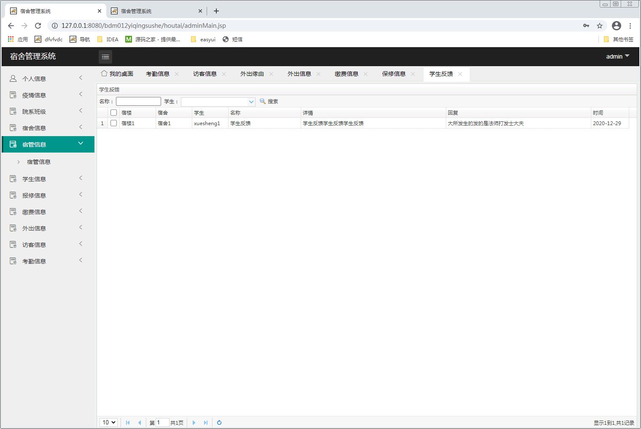Image resolution: width=641 pixels, height=429 pixels.
Task: Click the 名称 search input field
Action: tap(138, 102)
